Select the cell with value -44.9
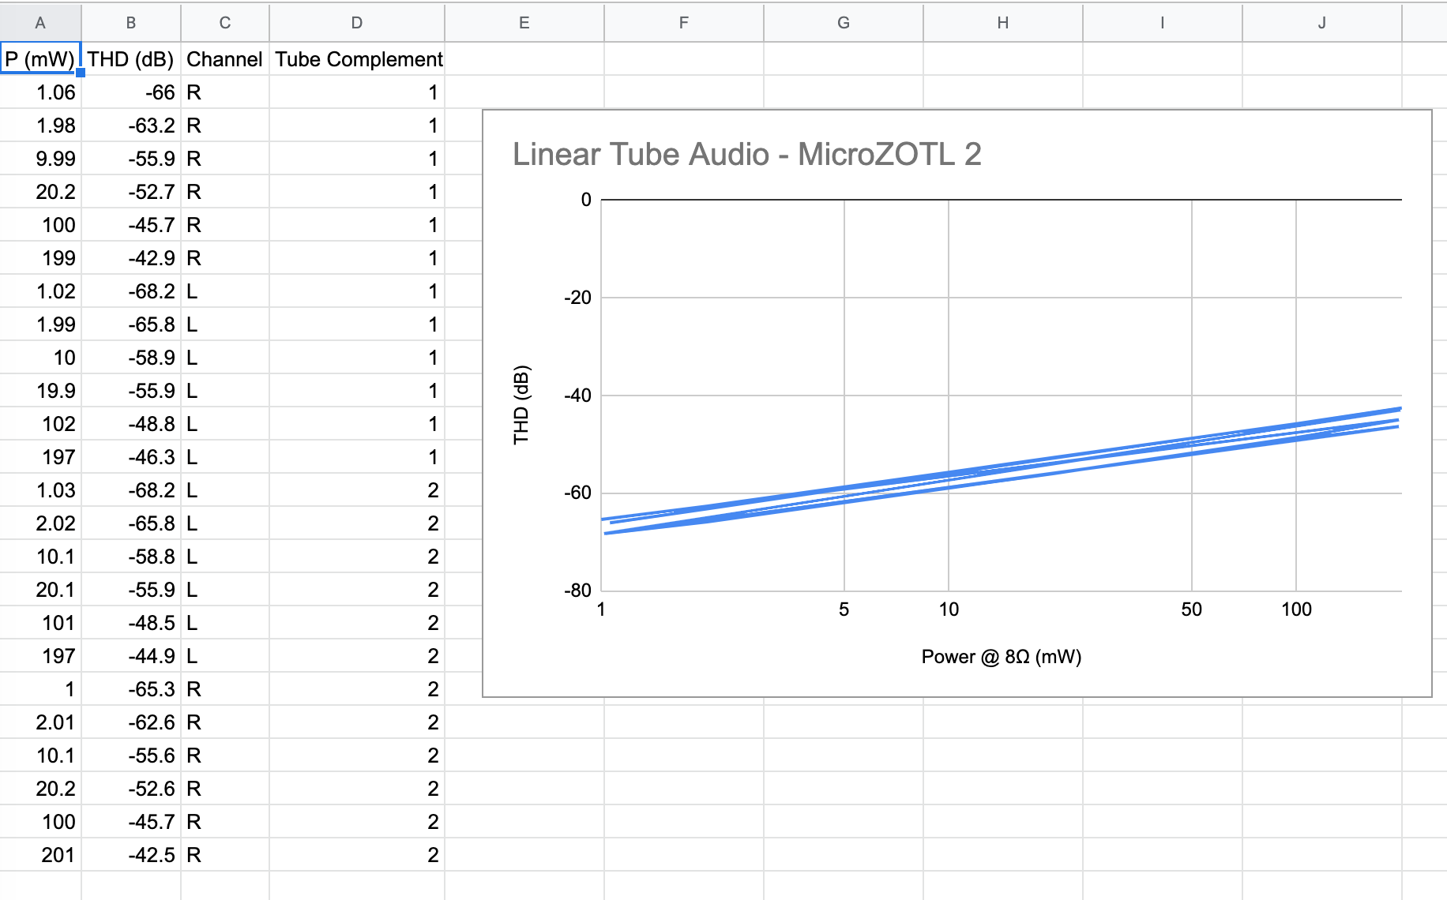Viewport: 1447px width, 900px height. point(130,656)
